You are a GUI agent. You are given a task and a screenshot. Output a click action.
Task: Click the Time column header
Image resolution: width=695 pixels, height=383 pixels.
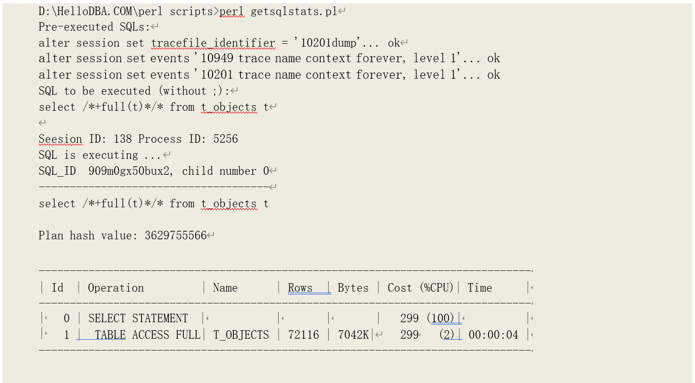pos(480,288)
